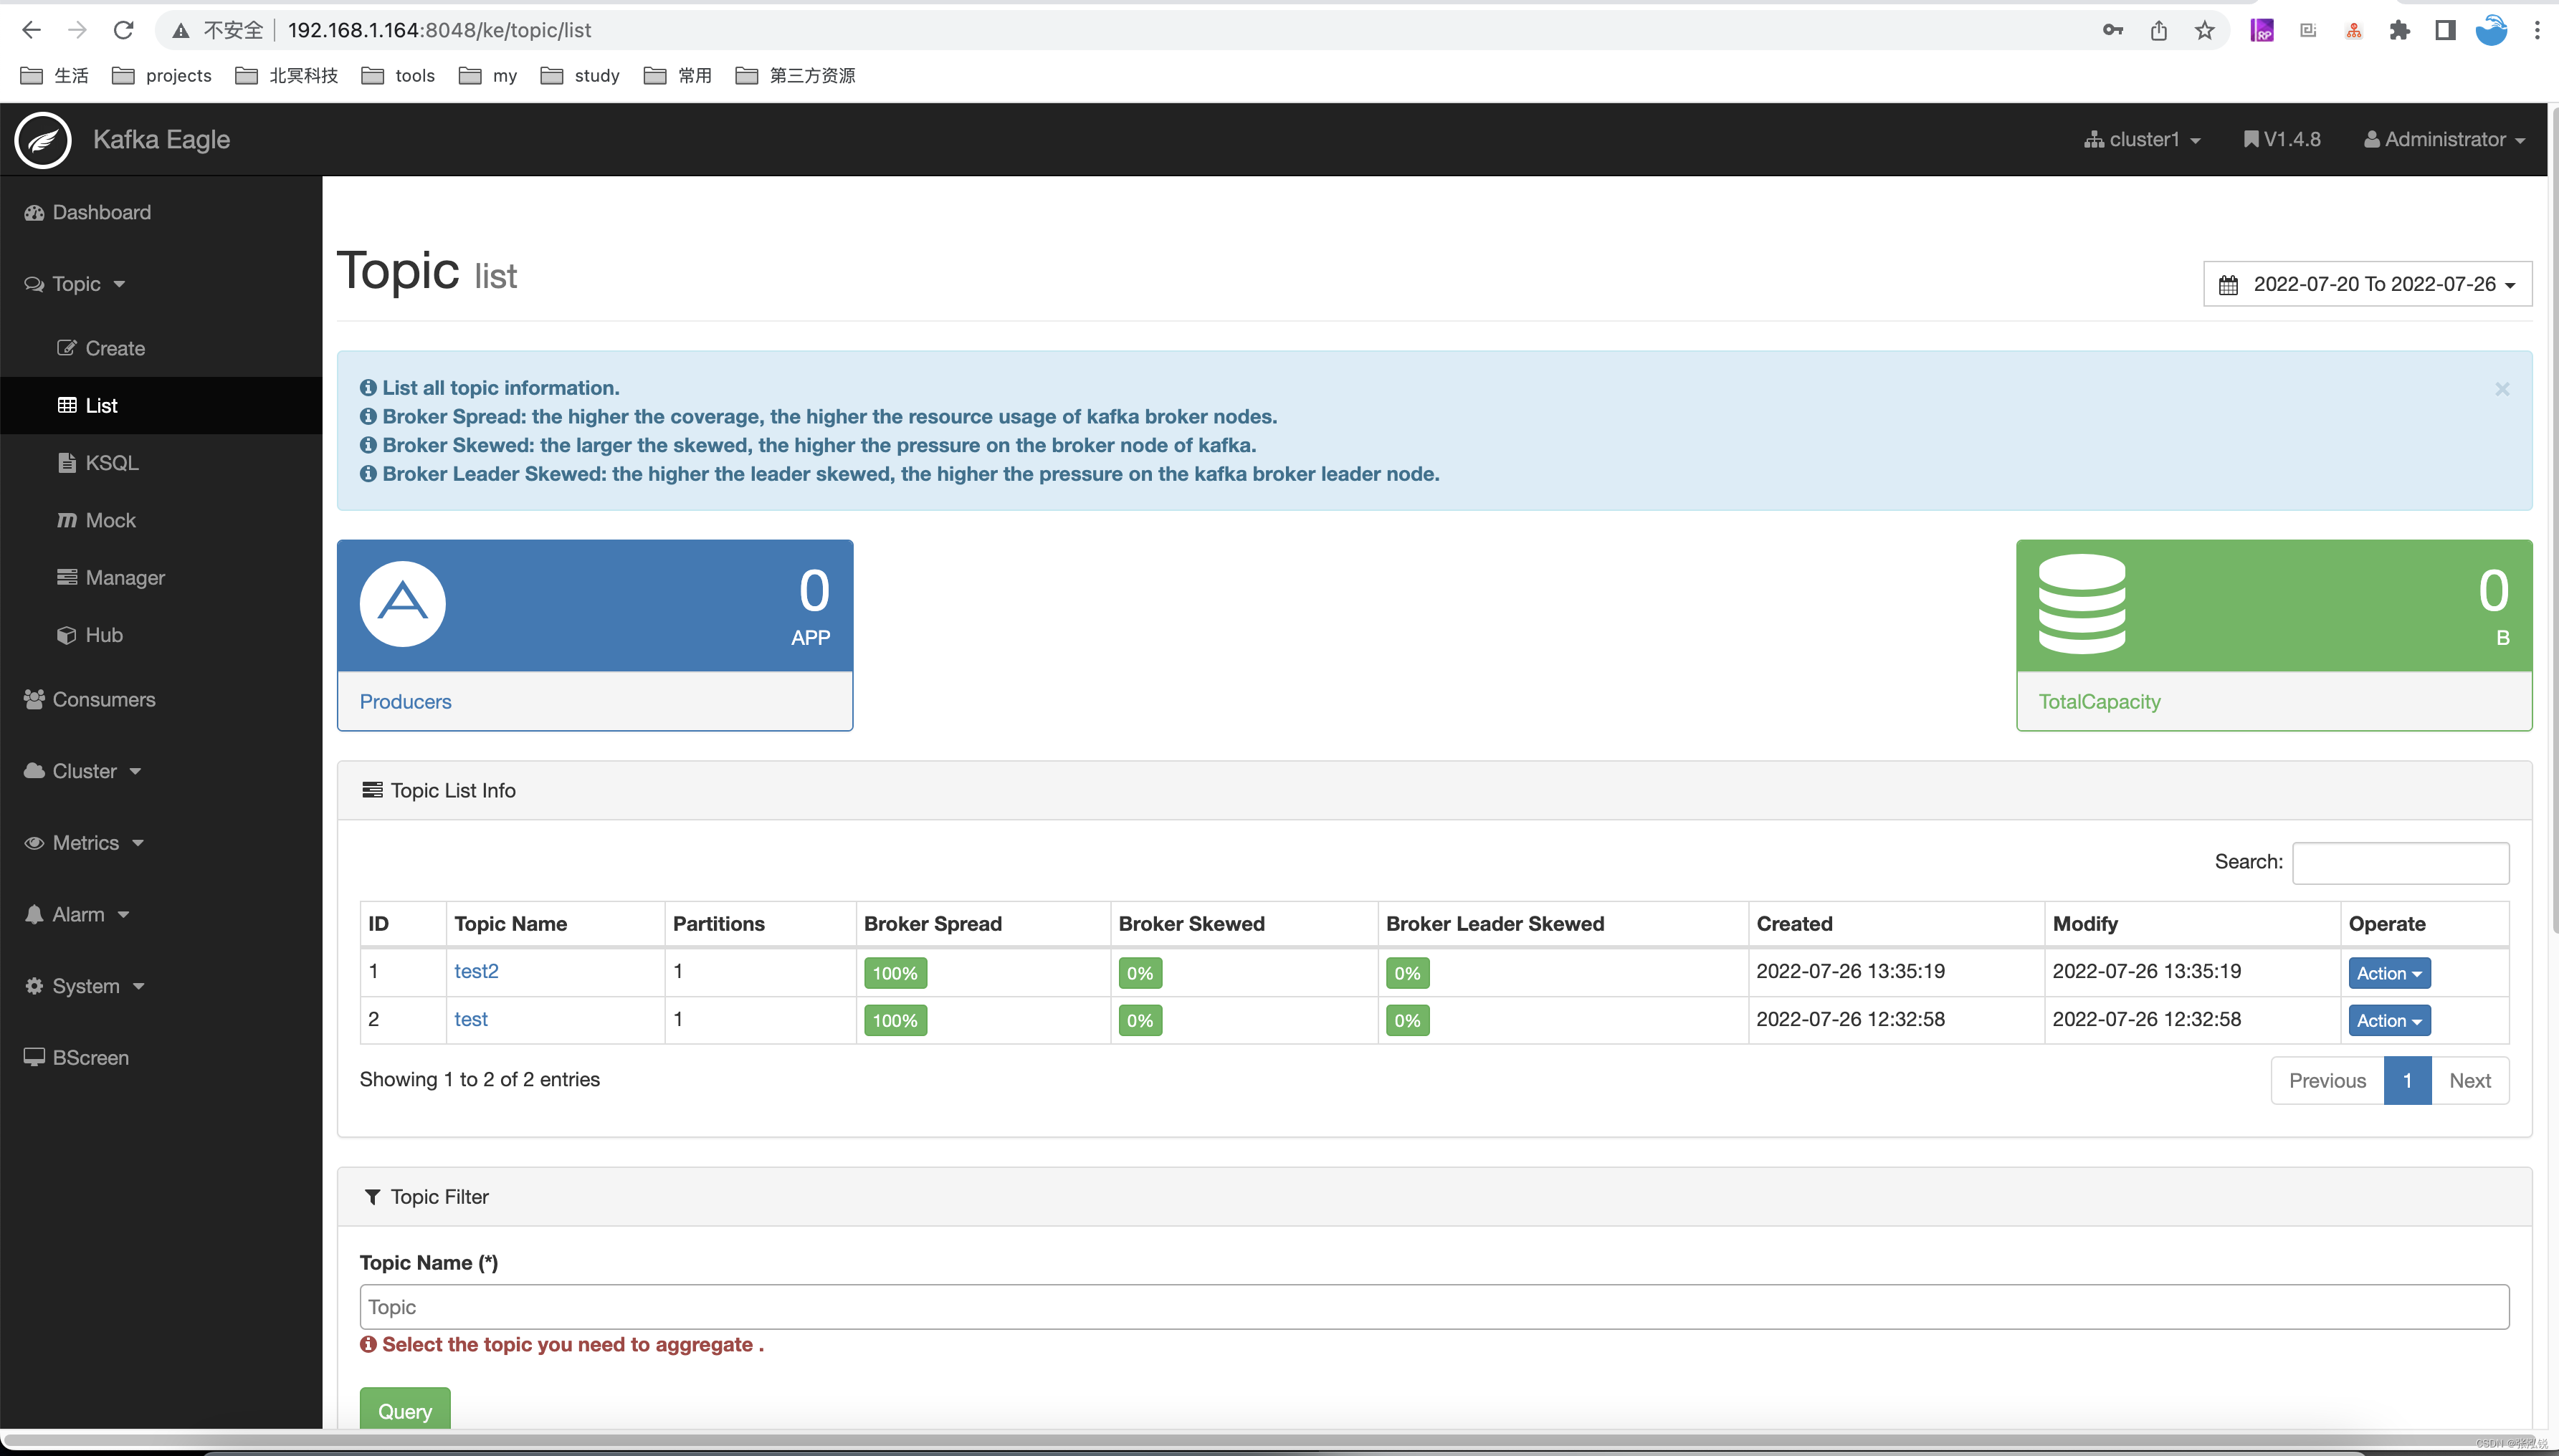This screenshot has width=2559, height=1456.
Task: Open the test2 topic link
Action: click(x=476, y=971)
